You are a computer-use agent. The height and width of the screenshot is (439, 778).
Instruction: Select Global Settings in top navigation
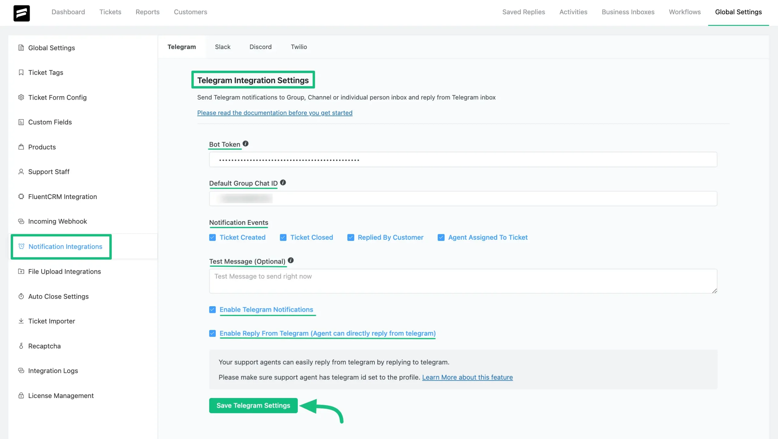click(738, 12)
